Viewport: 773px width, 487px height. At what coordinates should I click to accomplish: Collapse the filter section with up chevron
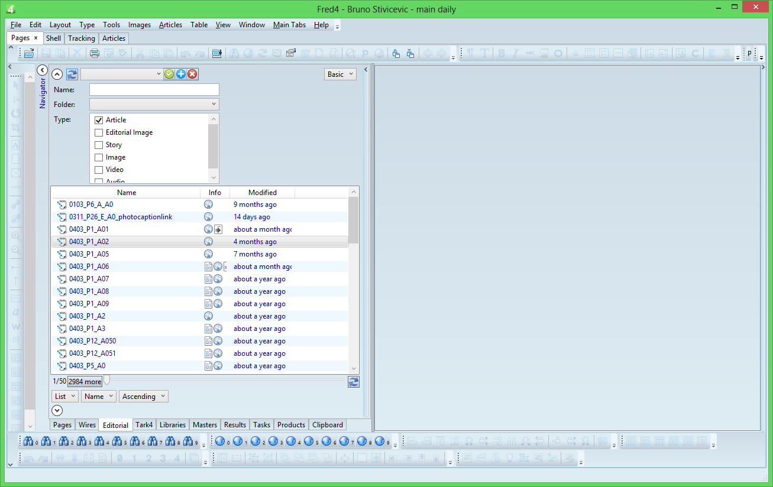(x=57, y=74)
